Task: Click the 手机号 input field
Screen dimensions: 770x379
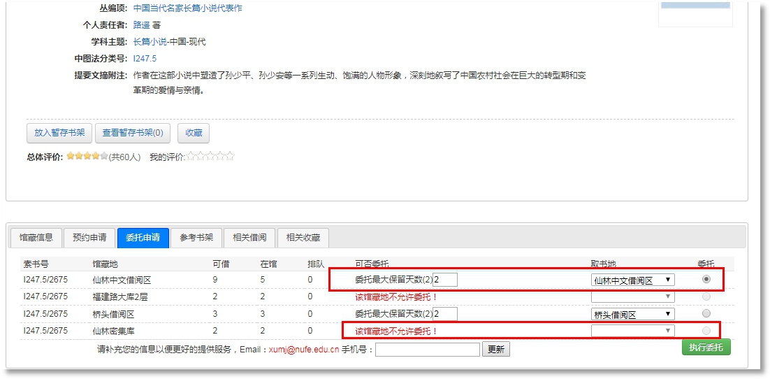Action: click(427, 349)
